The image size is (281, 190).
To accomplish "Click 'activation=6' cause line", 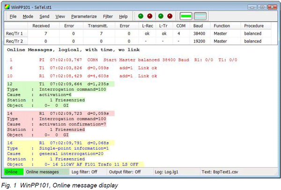I will 55,95.
